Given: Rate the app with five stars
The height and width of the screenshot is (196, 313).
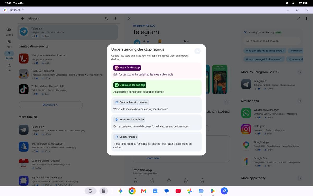Looking at the screenshot, I should 202,181.
